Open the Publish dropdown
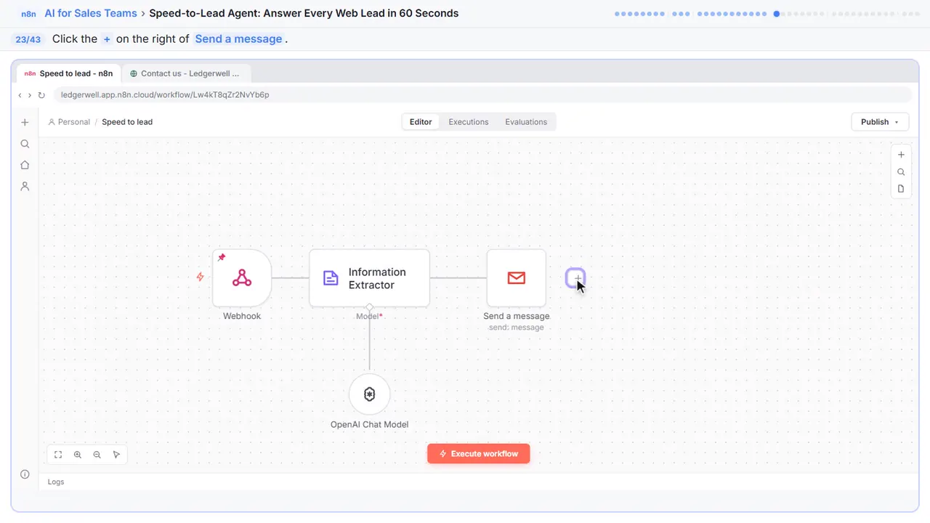Viewport: 930px width, 523px height. coord(880,122)
